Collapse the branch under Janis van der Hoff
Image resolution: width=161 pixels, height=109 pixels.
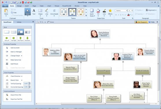(x=81, y=62)
